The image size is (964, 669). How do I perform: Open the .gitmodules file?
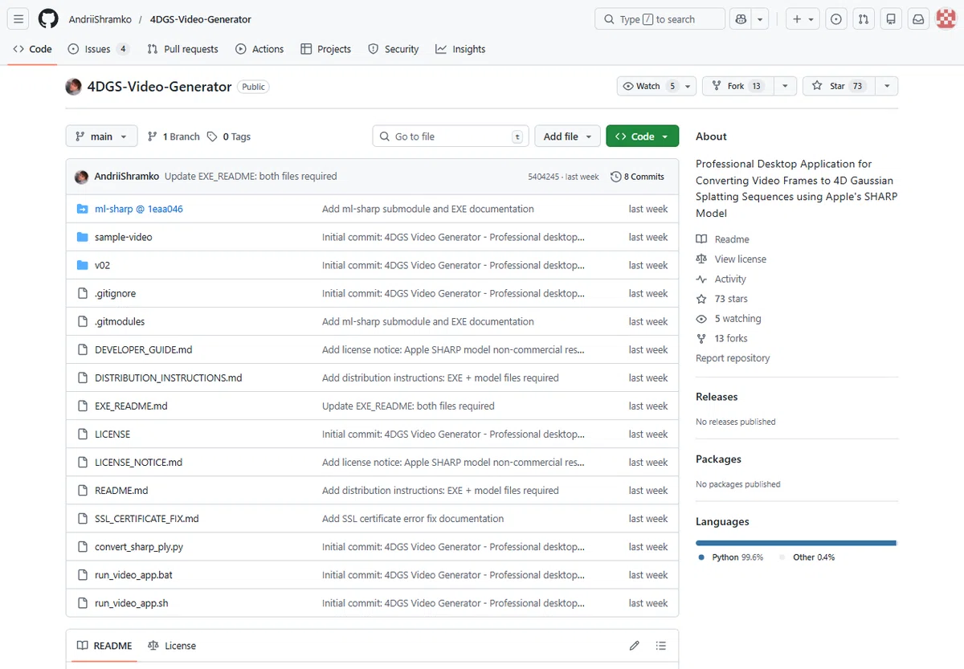coord(120,322)
